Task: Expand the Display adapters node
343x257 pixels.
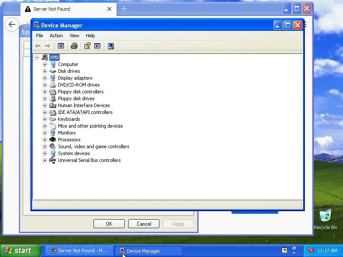Action: pyautogui.click(x=45, y=78)
